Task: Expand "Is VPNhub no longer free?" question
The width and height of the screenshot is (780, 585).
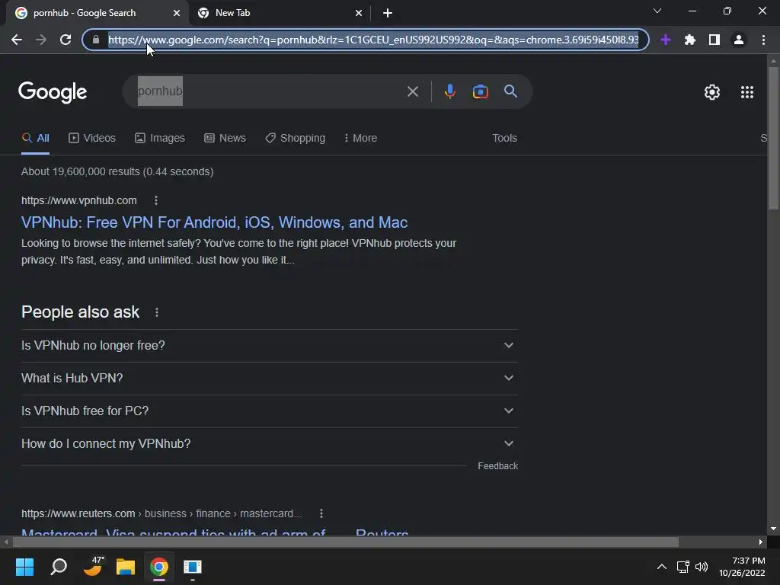Action: [270, 345]
